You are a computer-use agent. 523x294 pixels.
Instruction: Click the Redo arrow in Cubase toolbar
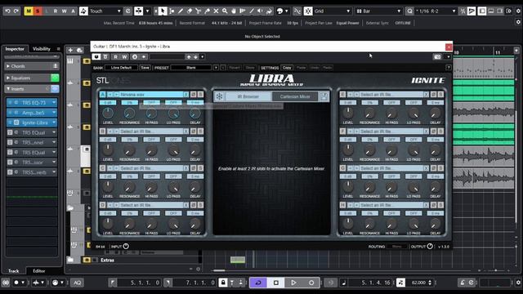tap(16, 11)
